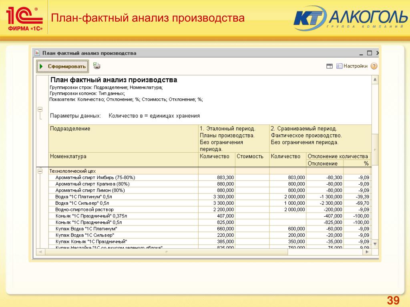This screenshot has height=307, width=410.
Task: Select row Ароматный спирт Имбирь (75-80%)
Action: click(x=95, y=177)
